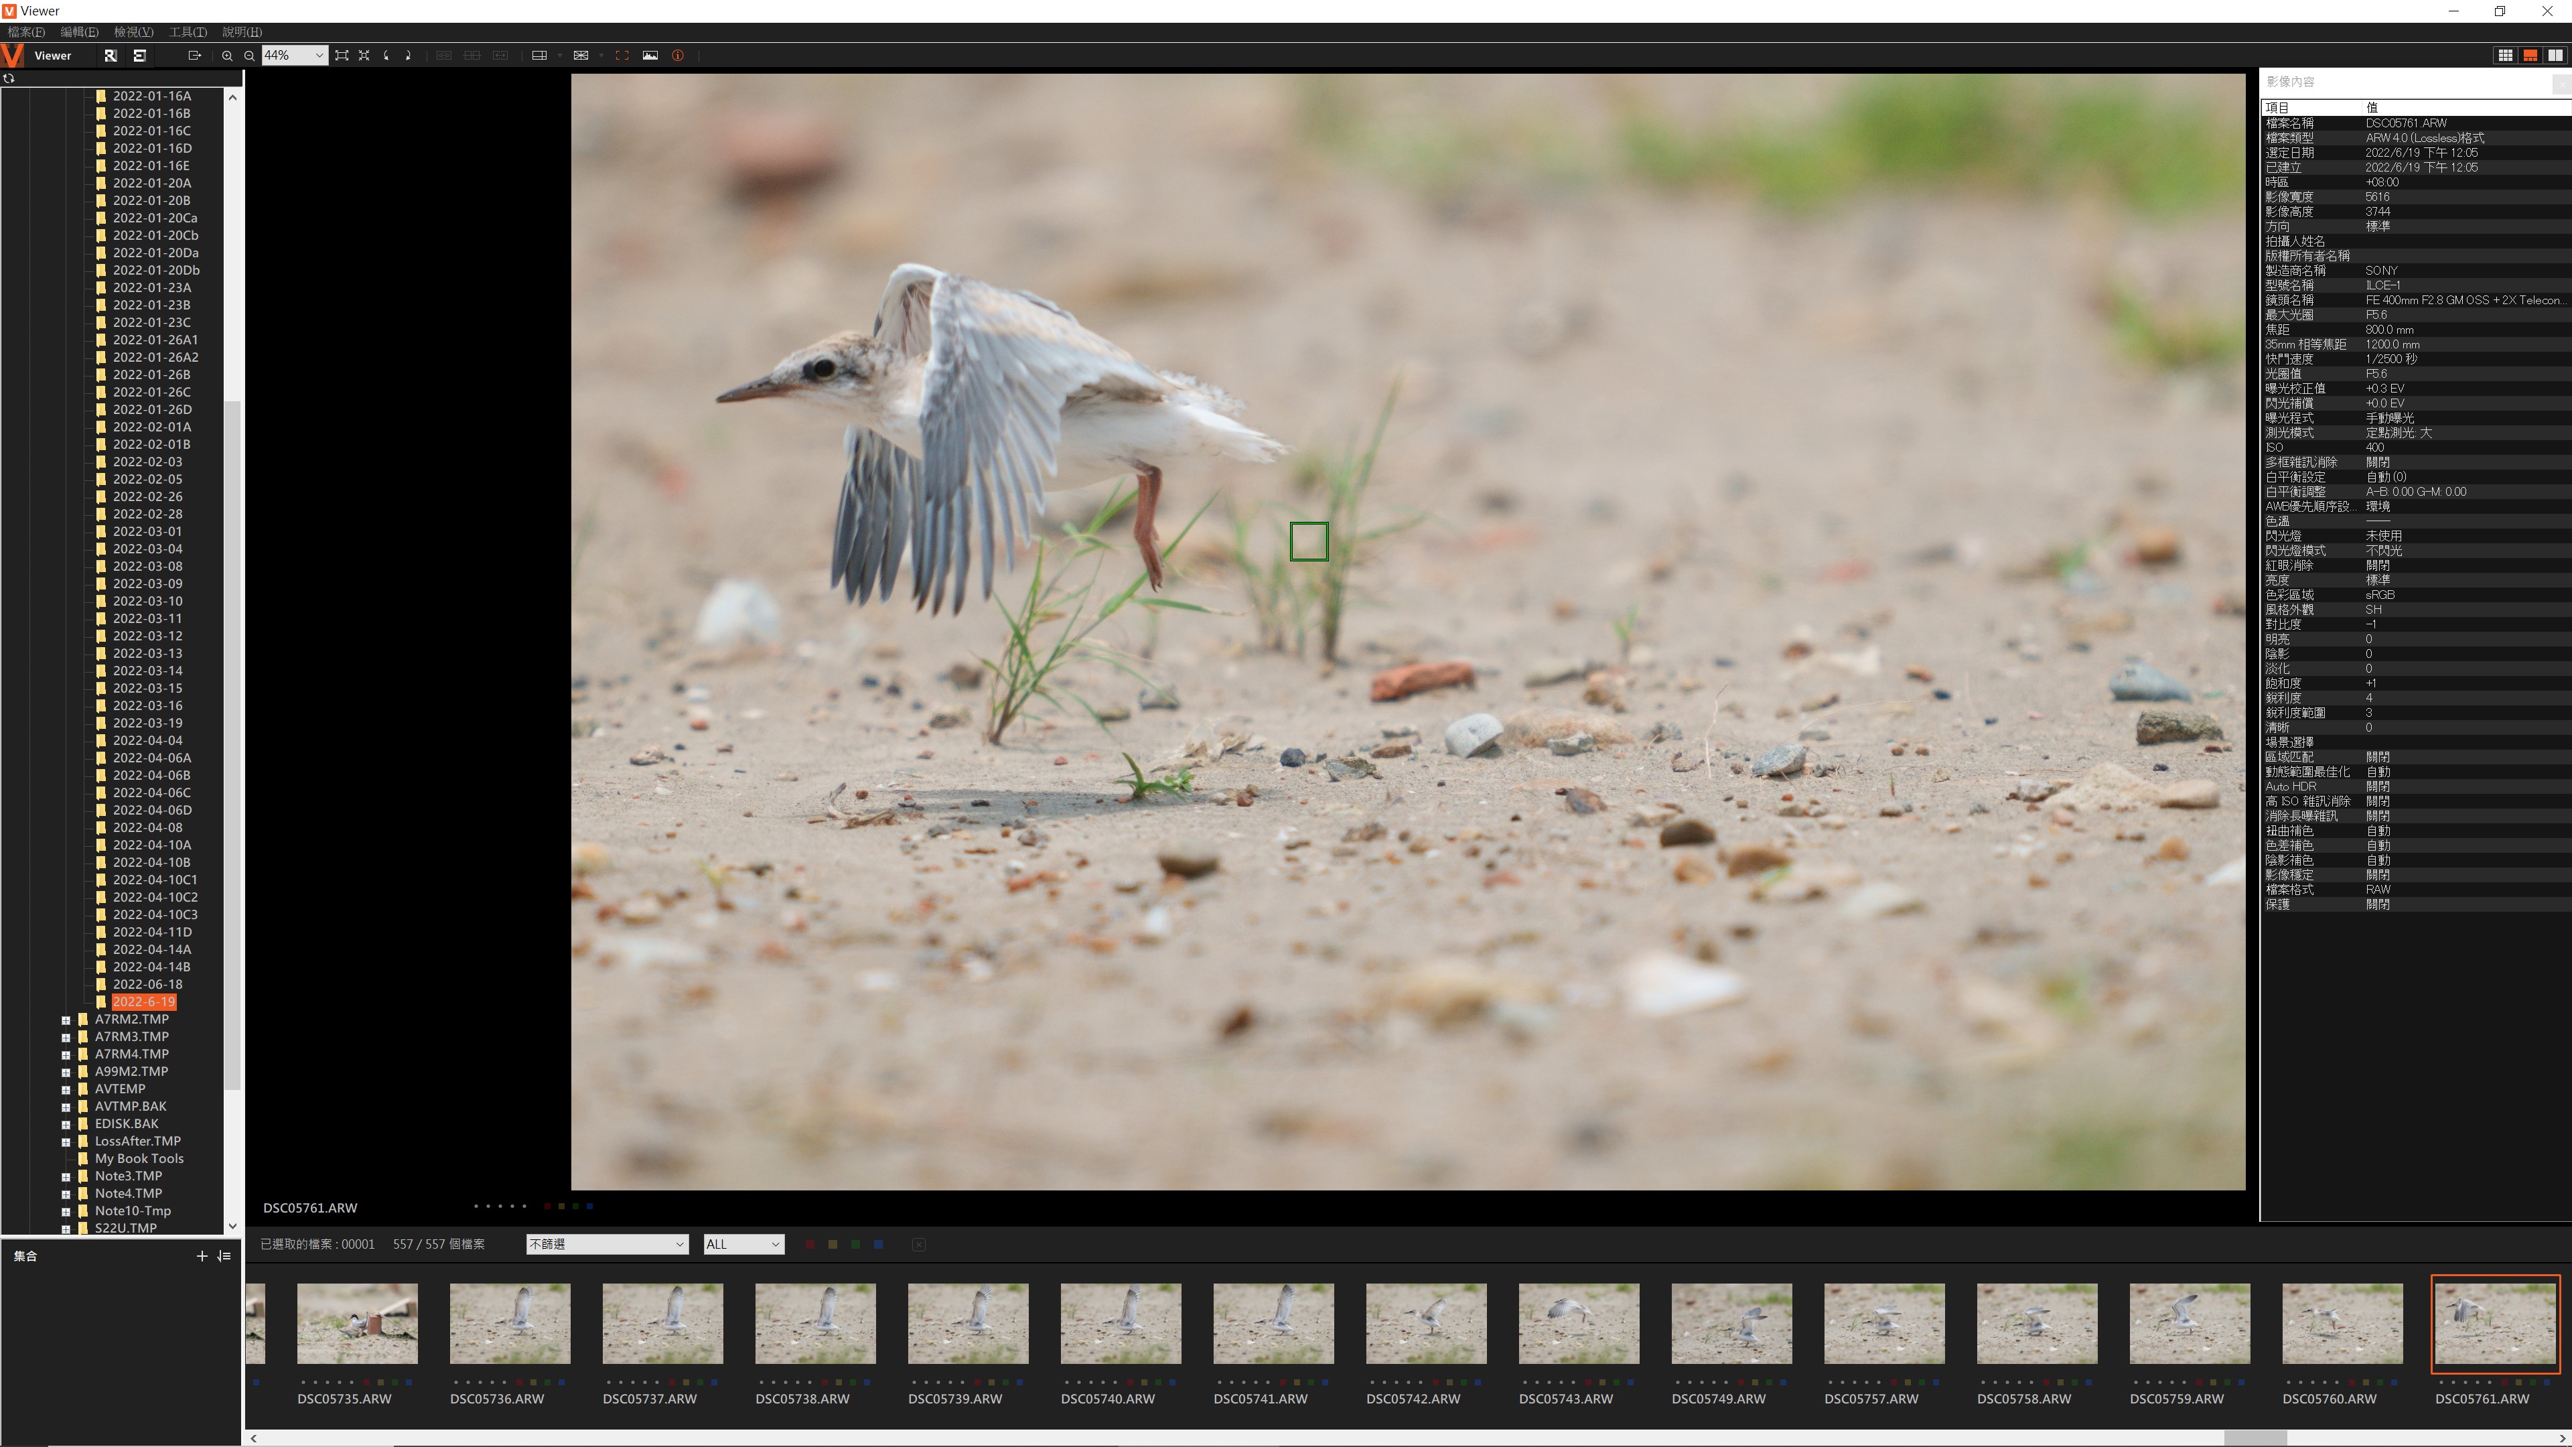Expand the Note3.TMP folder
2572x1447 pixels.
coord(66,1176)
